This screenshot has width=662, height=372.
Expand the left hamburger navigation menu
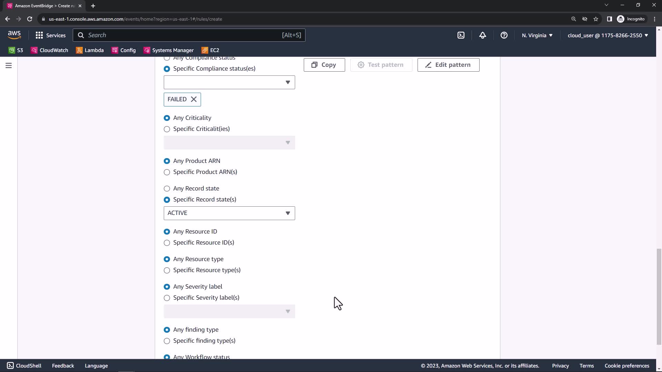(9, 65)
